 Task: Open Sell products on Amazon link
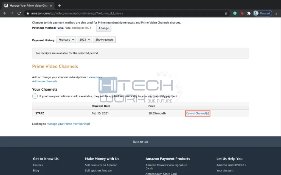tap(101, 165)
